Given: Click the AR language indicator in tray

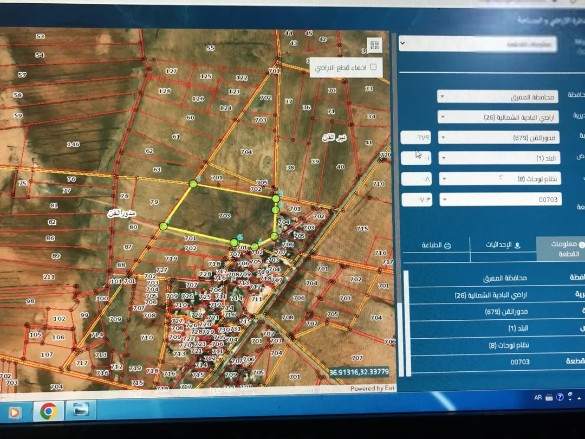Looking at the screenshot, I should 538,398.
